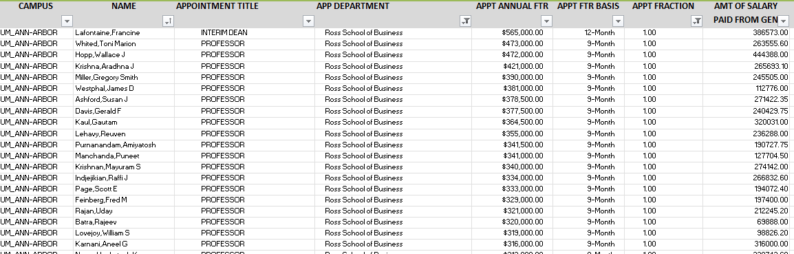
Task: Select the APP DEPARTMENT header cell
Action: 393,14
